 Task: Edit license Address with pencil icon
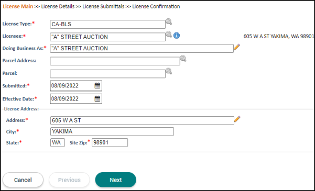point(237,119)
